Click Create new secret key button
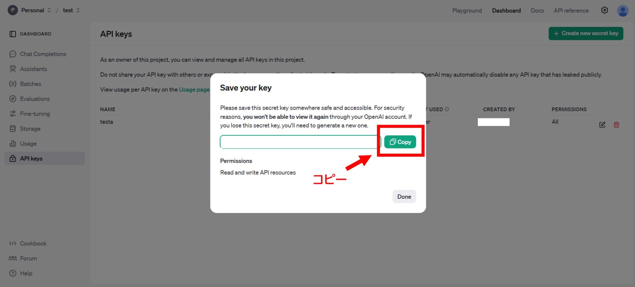This screenshot has height=287, width=635. pyautogui.click(x=585, y=33)
